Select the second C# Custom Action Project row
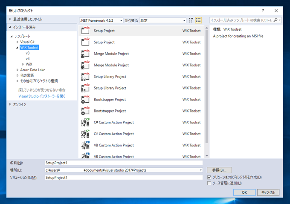 click(142, 134)
